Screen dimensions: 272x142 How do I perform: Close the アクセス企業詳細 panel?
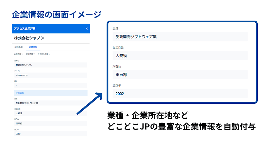point(87,29)
